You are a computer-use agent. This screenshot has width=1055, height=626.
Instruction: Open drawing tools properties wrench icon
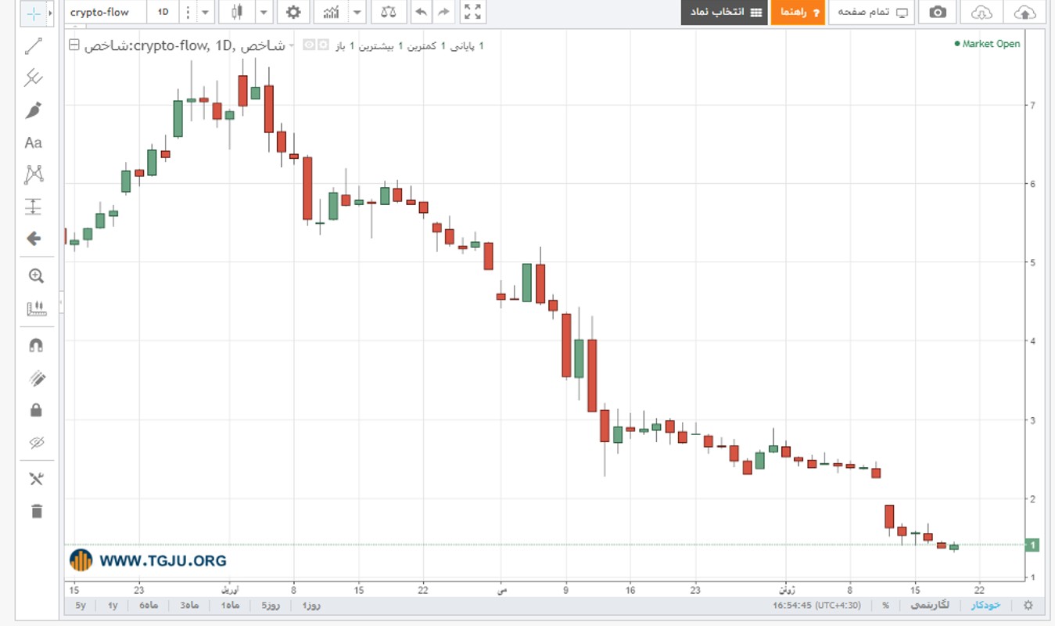(x=36, y=479)
